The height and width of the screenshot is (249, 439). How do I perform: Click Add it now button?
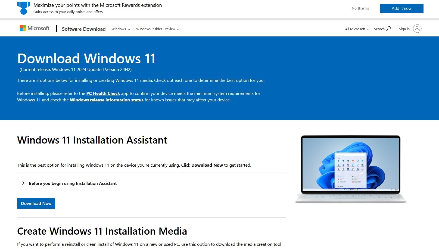coord(401,8)
